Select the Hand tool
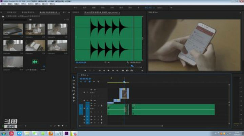 74,98
